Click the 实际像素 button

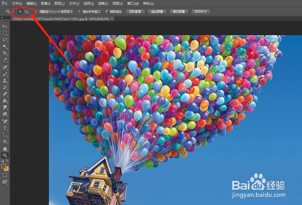tap(135, 11)
